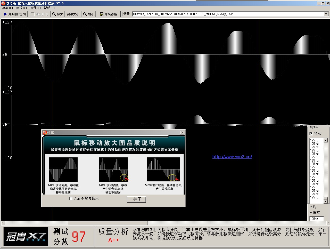Enable the 以后不需再提示 checkbox
This screenshot has width=330, height=249.
(71, 198)
